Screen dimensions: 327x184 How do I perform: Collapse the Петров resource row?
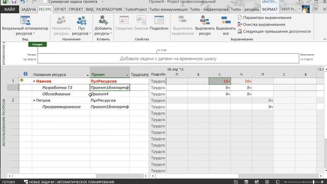tap(34, 101)
